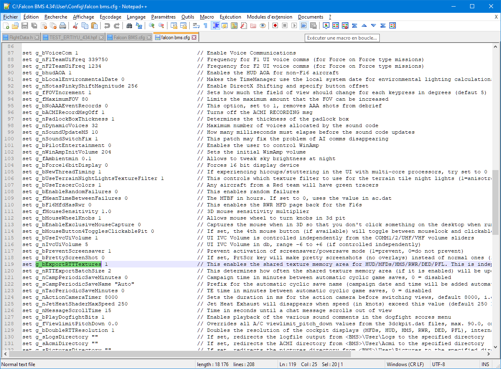Open the Encodage menu
The height and width of the screenshot is (369, 501).
coord(111,17)
